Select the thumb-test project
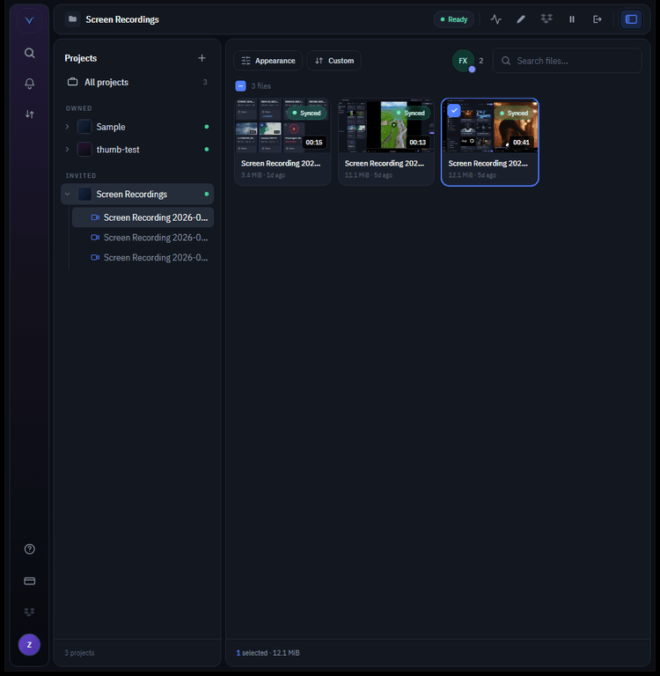The image size is (660, 676). pyautogui.click(x=137, y=149)
